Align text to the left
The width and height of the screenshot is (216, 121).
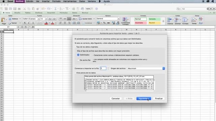61,23
